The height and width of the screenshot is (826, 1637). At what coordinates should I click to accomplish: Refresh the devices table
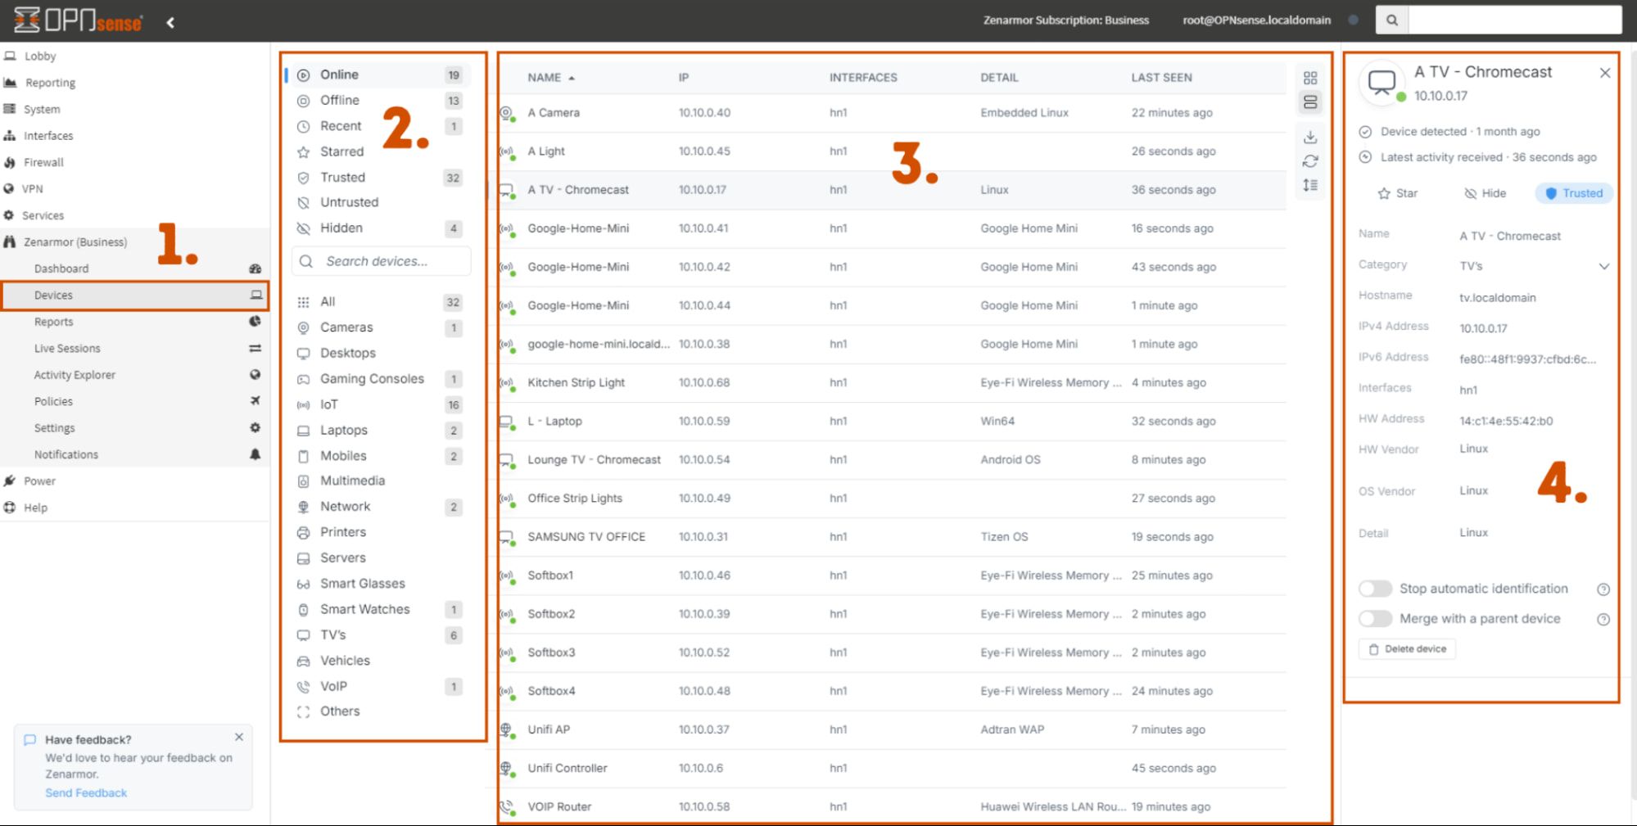(x=1310, y=162)
